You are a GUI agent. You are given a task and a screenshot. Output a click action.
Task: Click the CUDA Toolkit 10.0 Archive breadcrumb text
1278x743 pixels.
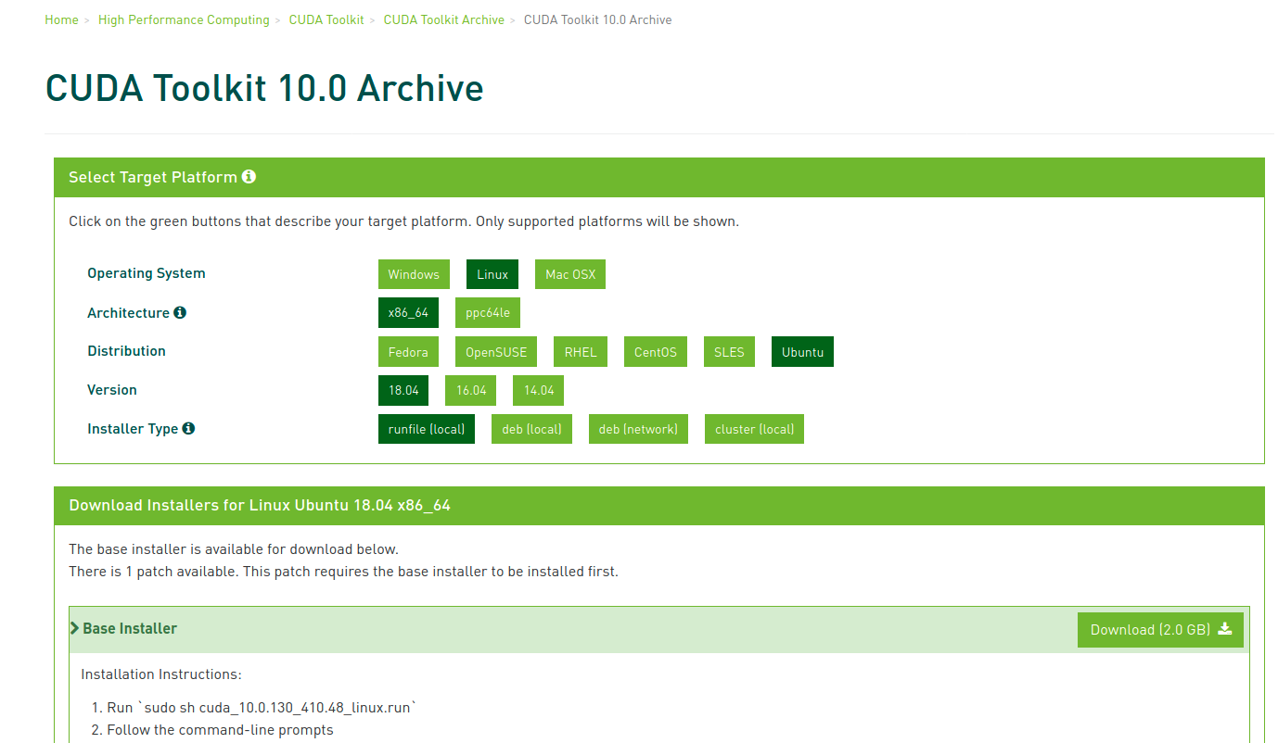[x=598, y=19]
